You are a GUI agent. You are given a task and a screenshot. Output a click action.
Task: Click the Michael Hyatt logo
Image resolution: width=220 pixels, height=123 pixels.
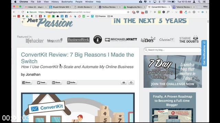point(121,40)
